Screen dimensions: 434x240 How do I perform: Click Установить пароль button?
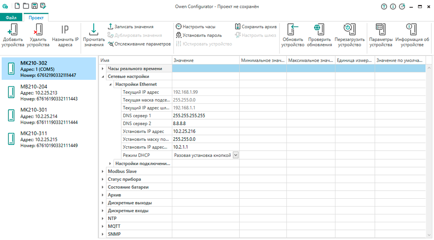(198, 36)
